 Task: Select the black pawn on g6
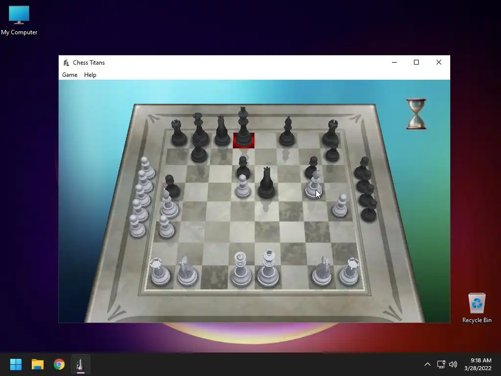tap(312, 166)
